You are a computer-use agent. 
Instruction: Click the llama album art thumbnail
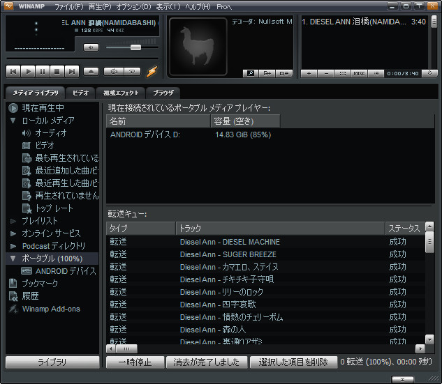click(198, 47)
